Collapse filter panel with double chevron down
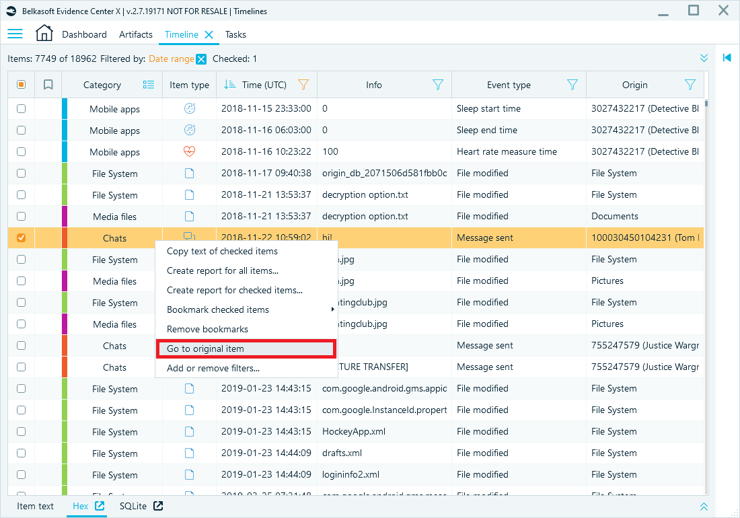 point(704,58)
